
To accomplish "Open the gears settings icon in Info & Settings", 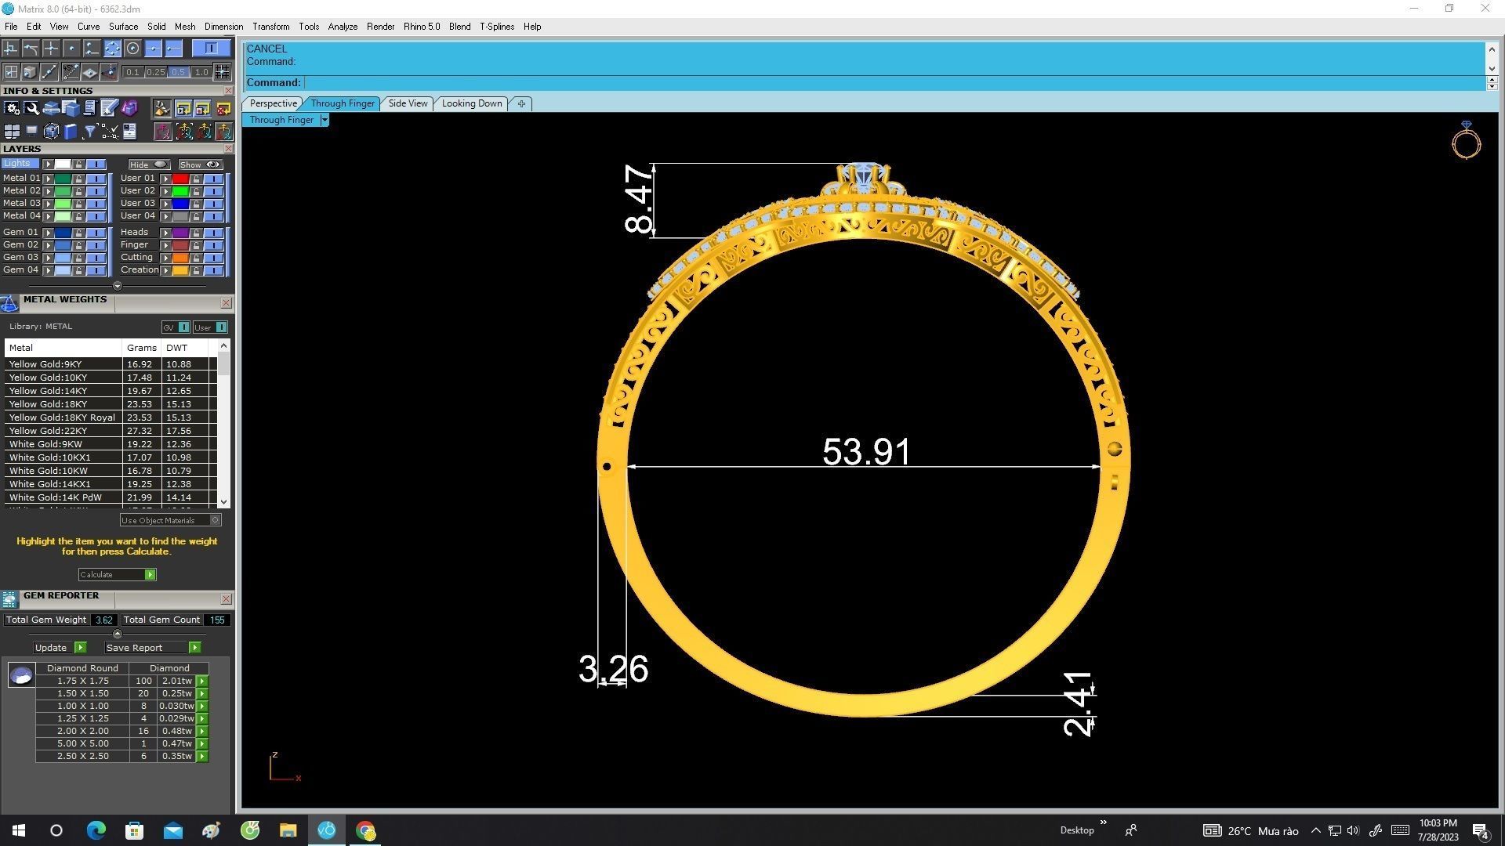I will tap(12, 108).
